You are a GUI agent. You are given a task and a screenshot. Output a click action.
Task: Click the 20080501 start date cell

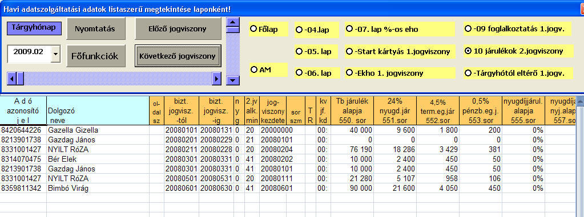[x=182, y=178]
